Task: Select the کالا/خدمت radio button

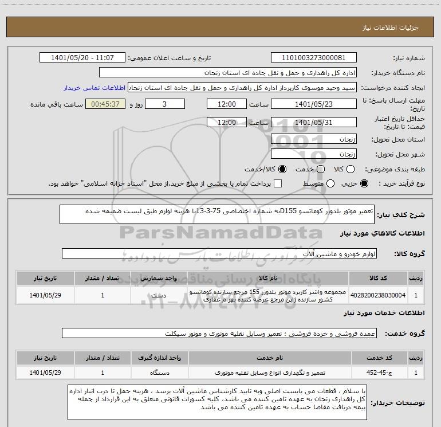Action: (282, 169)
